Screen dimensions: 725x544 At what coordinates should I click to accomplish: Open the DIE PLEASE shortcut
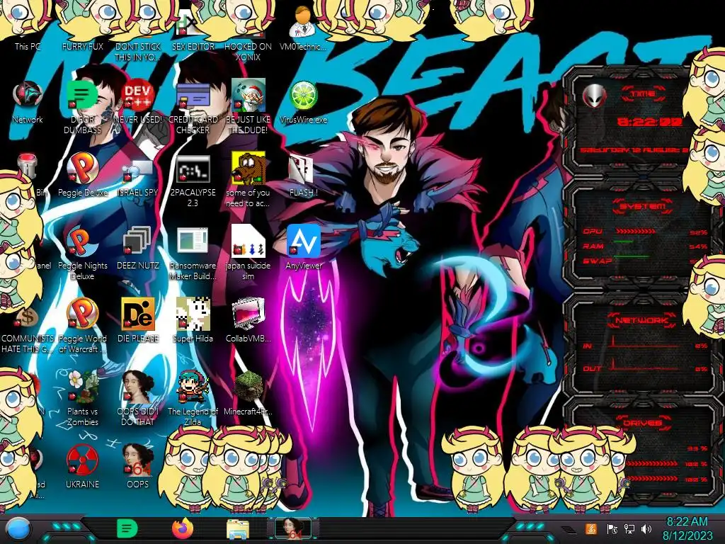(x=138, y=320)
